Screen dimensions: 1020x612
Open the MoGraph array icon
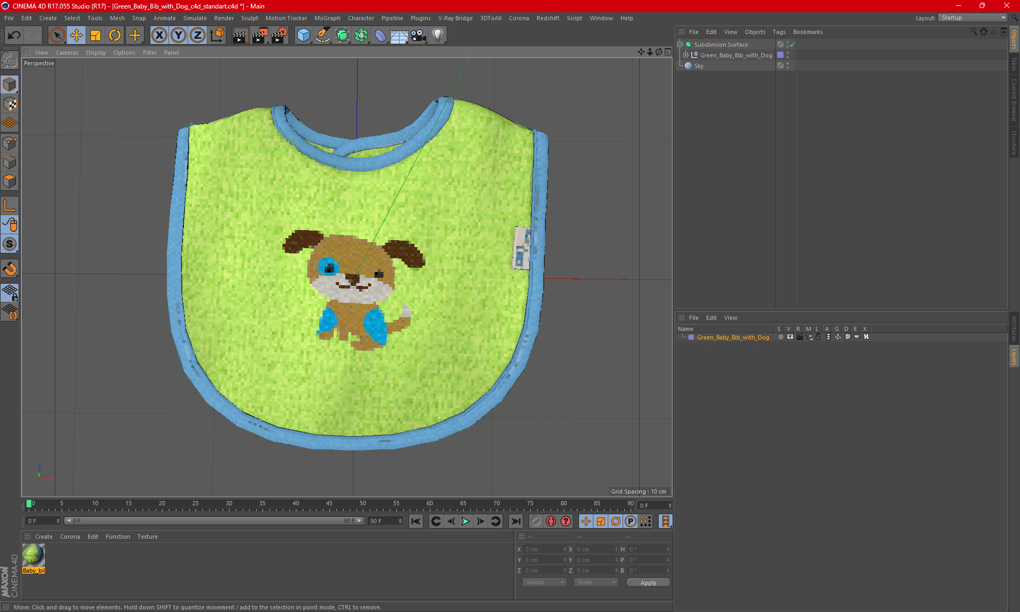361,36
